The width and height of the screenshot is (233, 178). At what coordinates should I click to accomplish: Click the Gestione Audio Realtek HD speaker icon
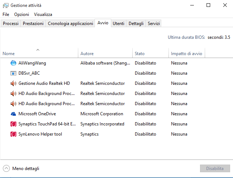[x=13, y=83]
